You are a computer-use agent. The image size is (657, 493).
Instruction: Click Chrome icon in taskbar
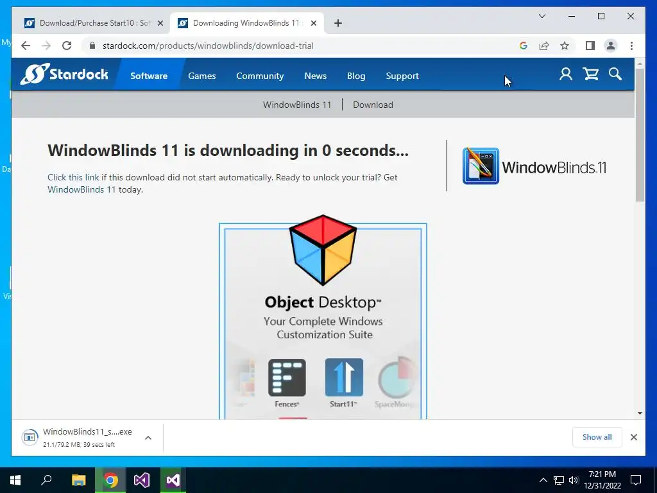click(110, 480)
